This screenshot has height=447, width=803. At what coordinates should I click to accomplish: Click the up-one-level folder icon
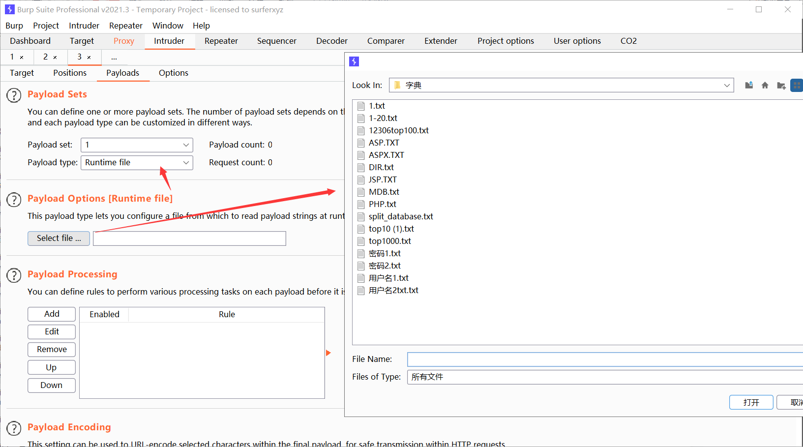749,85
